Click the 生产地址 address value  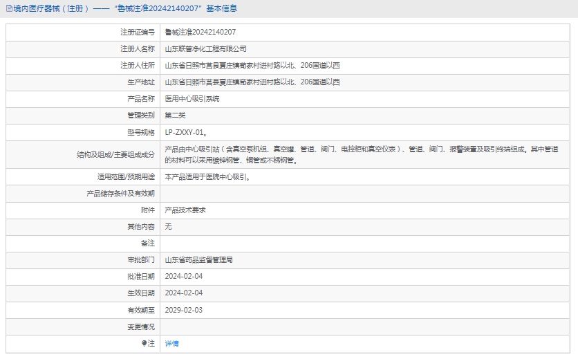252,82
